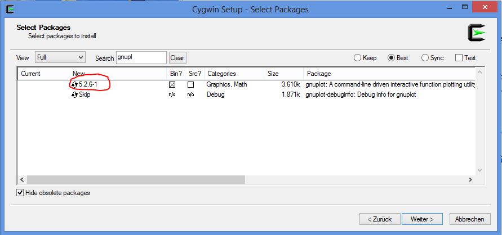Click the horizontal scrollbar right arrow
502x235 pixels.
[x=470, y=180]
